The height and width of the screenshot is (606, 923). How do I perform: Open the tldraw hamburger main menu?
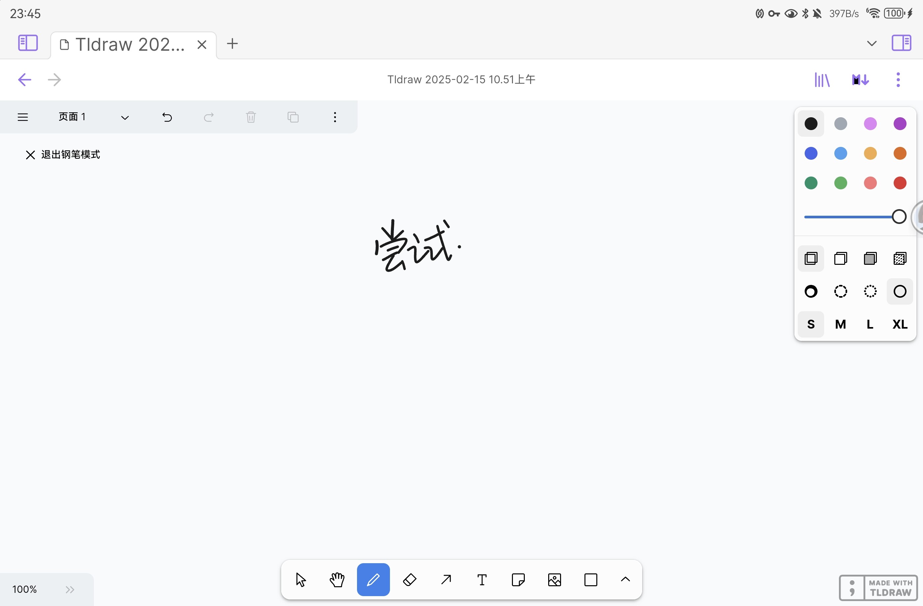coord(23,117)
